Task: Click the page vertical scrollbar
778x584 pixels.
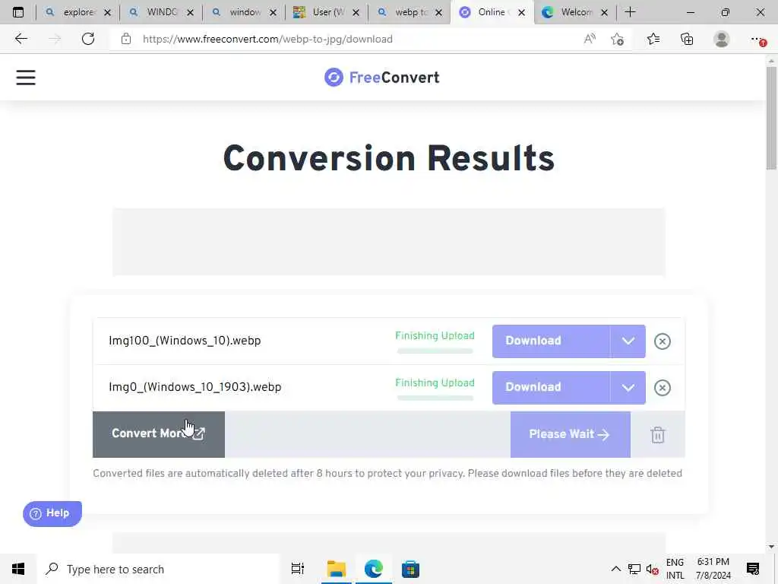Action: click(x=771, y=118)
